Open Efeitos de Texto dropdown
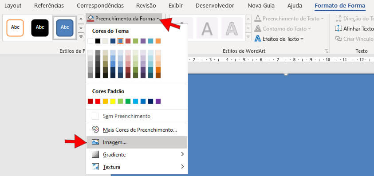The width and height of the screenshot is (374, 176). coord(279,39)
